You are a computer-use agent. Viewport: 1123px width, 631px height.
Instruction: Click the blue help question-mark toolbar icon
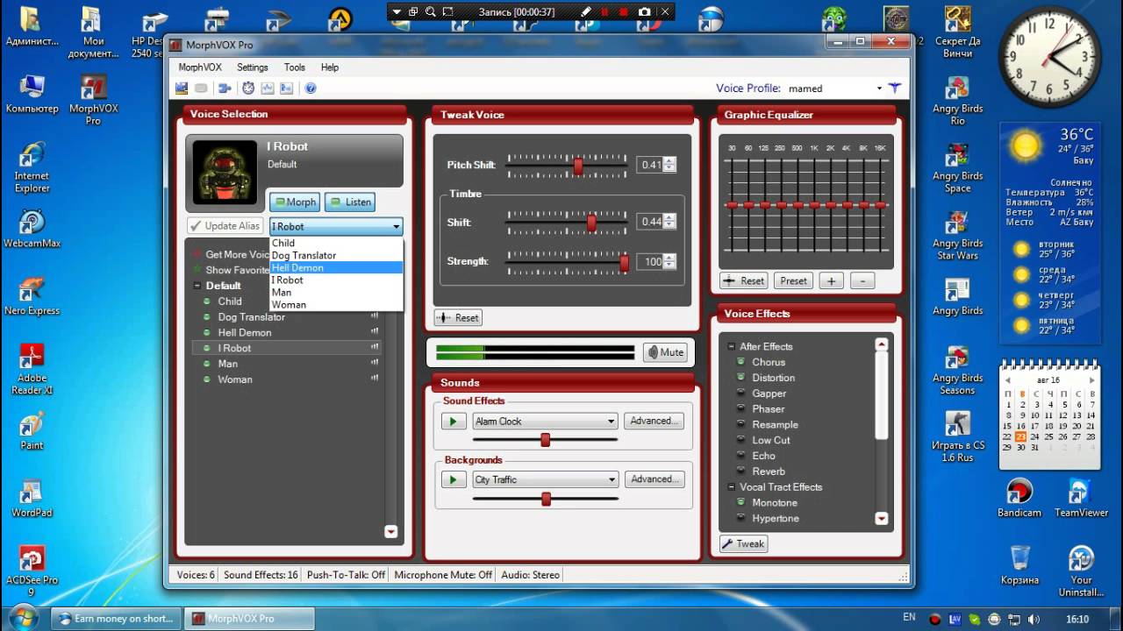311,88
